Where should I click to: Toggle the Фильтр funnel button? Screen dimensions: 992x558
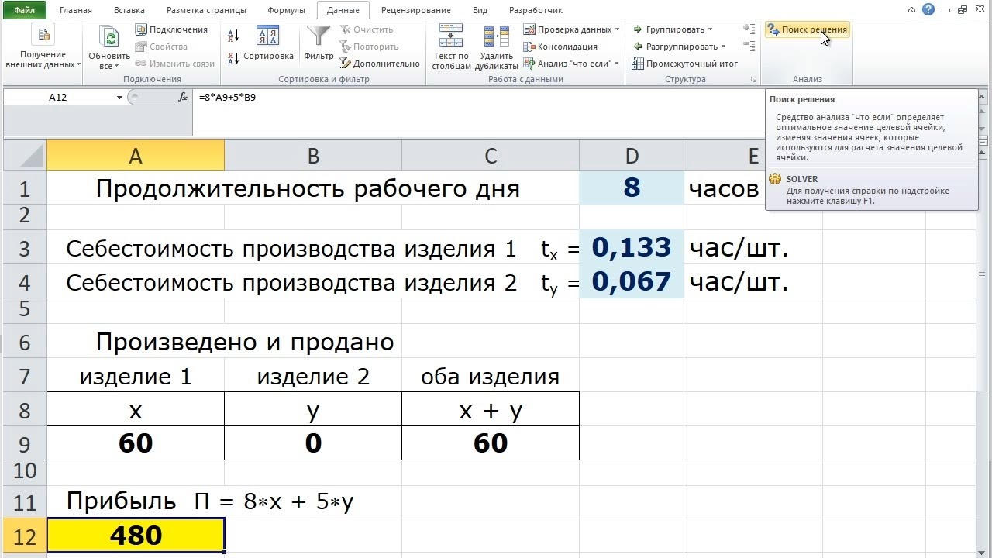[x=319, y=43]
